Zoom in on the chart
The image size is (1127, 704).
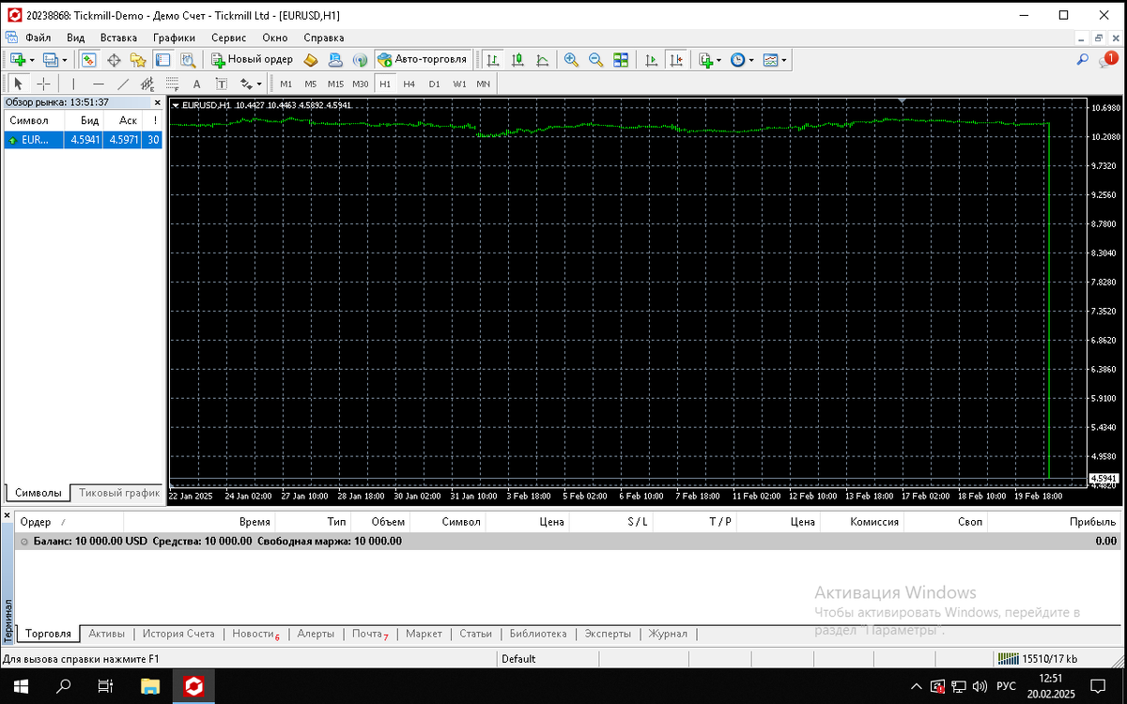coord(571,60)
